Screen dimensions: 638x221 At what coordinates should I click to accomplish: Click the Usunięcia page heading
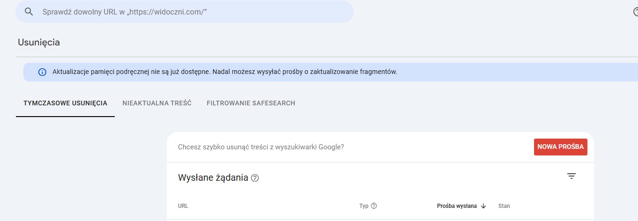pyautogui.click(x=39, y=42)
